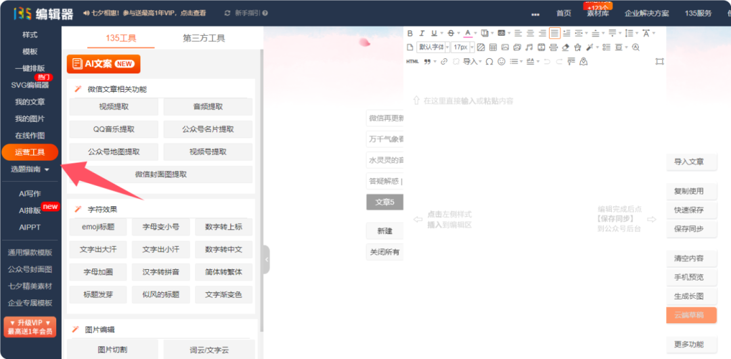Click the 云端草稿 button
This screenshot has width=731, height=359.
(x=691, y=315)
